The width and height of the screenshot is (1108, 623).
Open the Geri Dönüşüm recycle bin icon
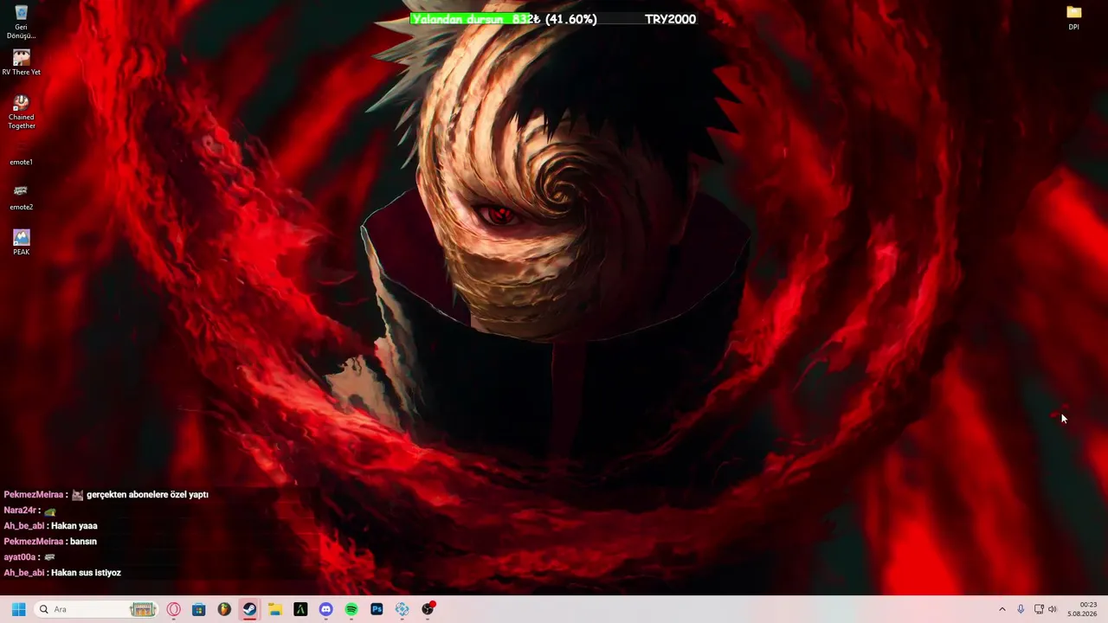click(22, 22)
